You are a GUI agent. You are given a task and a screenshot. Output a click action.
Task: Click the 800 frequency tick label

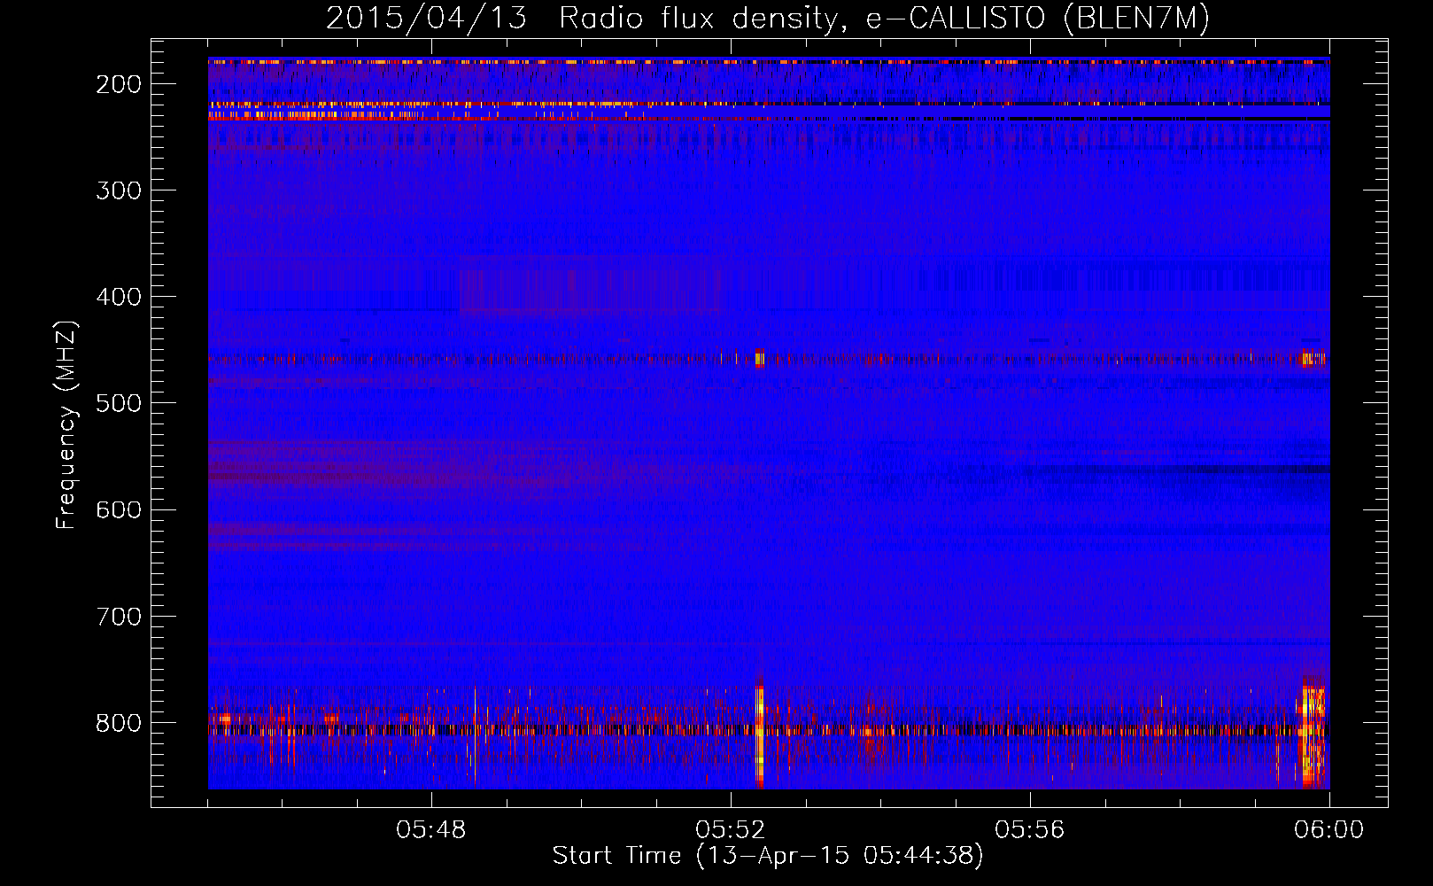[118, 722]
